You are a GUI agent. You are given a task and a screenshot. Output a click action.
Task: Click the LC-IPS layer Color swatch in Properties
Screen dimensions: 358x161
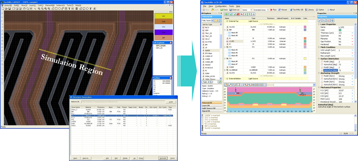(340, 30)
